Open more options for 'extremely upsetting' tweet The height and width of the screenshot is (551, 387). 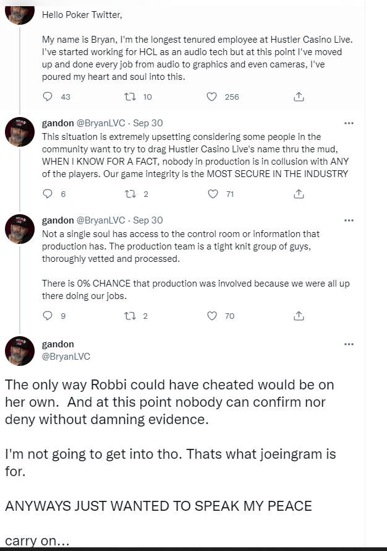pos(349,123)
